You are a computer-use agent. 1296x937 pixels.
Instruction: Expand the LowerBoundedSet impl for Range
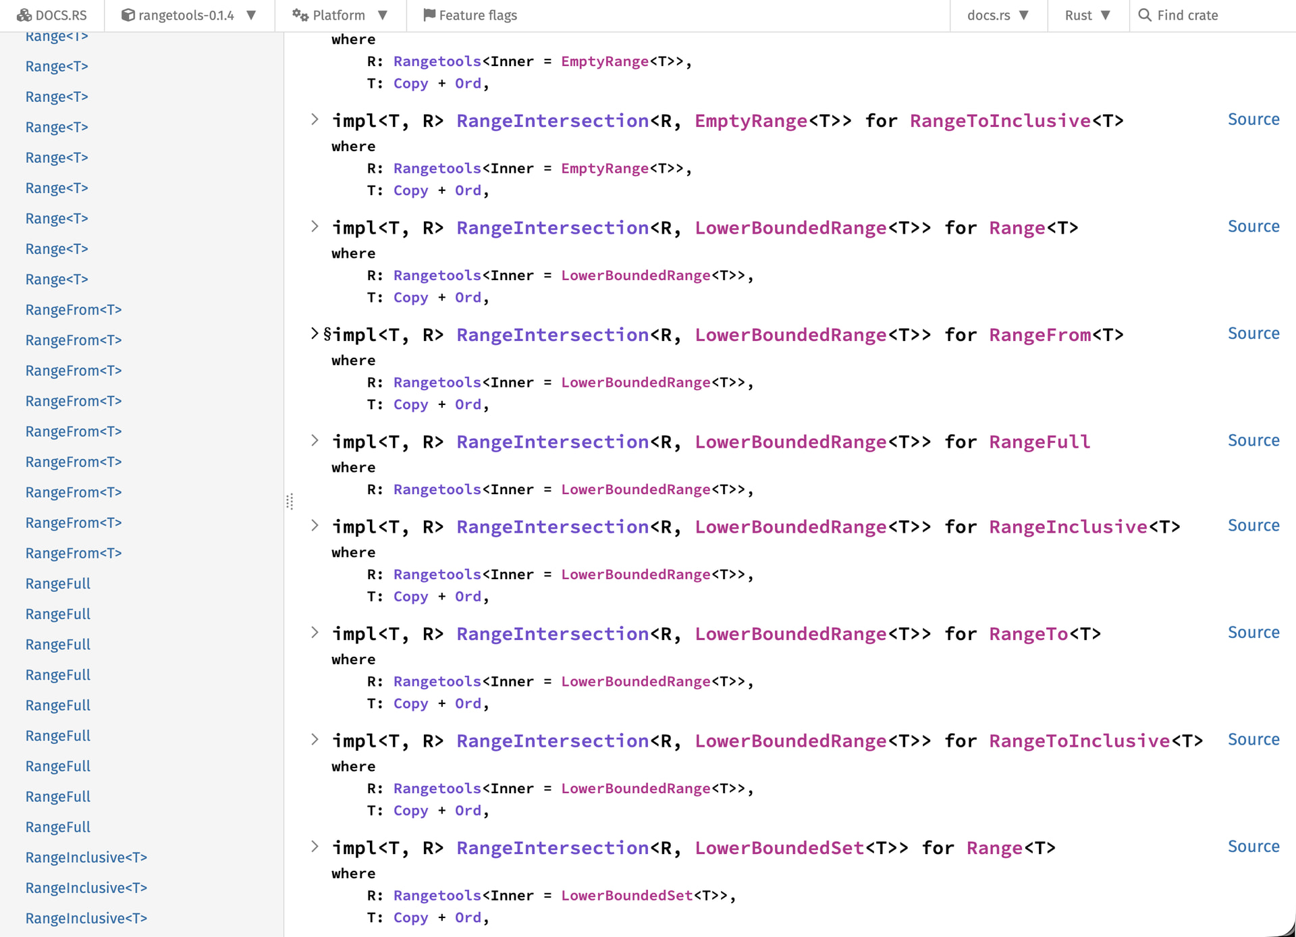pyautogui.click(x=315, y=846)
